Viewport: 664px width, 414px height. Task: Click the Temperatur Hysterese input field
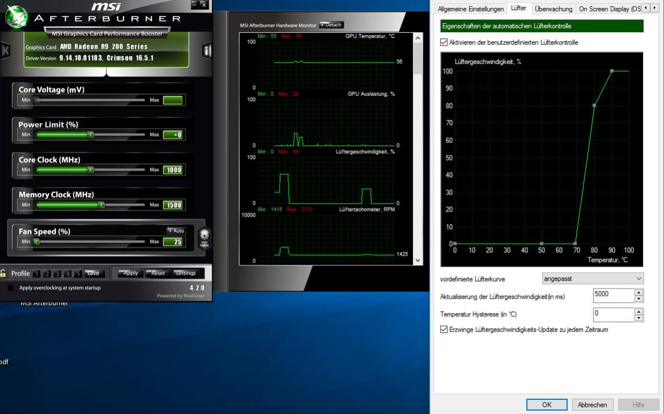coord(614,314)
